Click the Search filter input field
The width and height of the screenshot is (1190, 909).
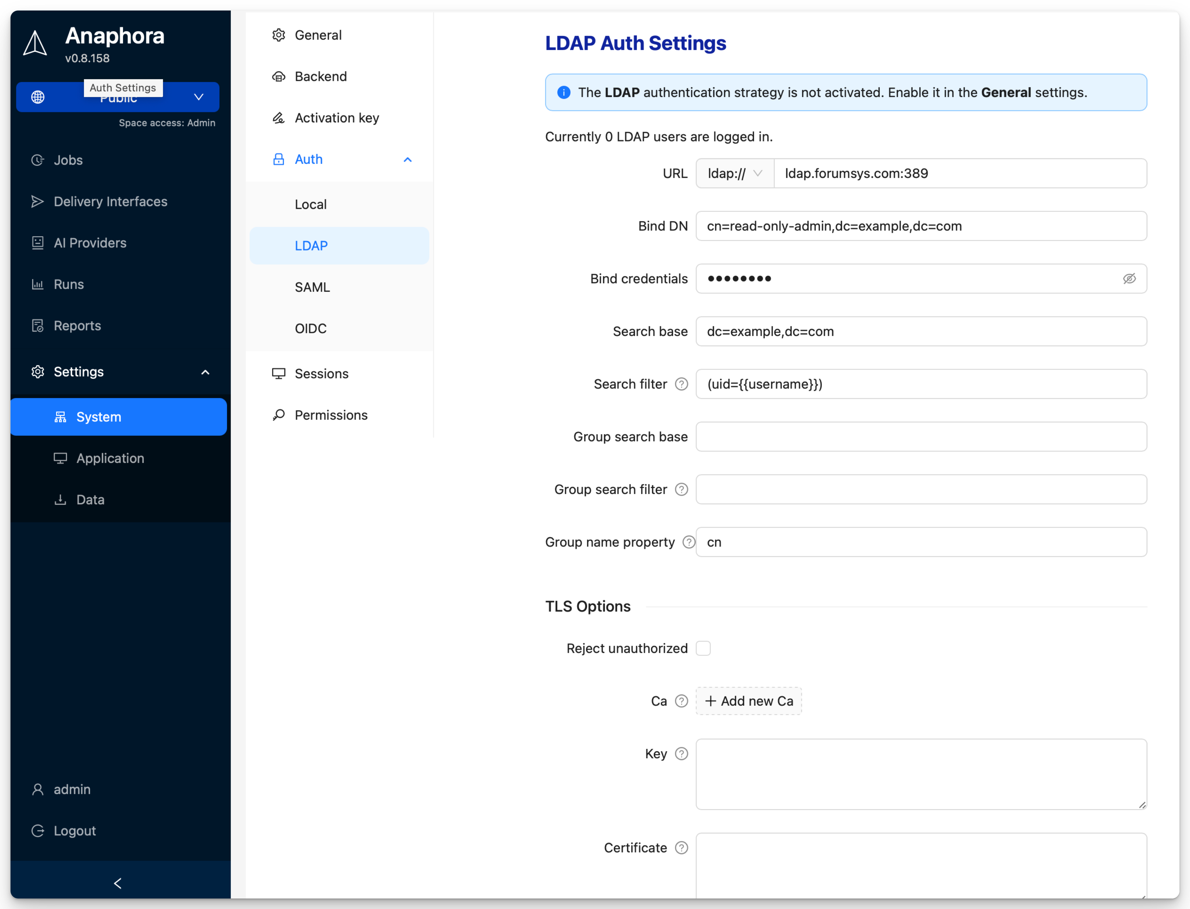(x=921, y=384)
